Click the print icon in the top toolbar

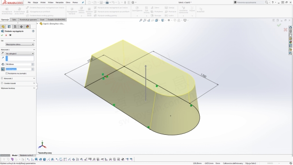(x=107, y=2)
